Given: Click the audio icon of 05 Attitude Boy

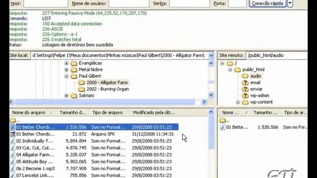Looking at the screenshot, I should [x=13, y=162].
